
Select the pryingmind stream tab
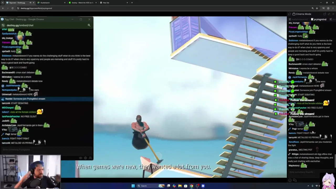pyautogui.click(x=318, y=19)
